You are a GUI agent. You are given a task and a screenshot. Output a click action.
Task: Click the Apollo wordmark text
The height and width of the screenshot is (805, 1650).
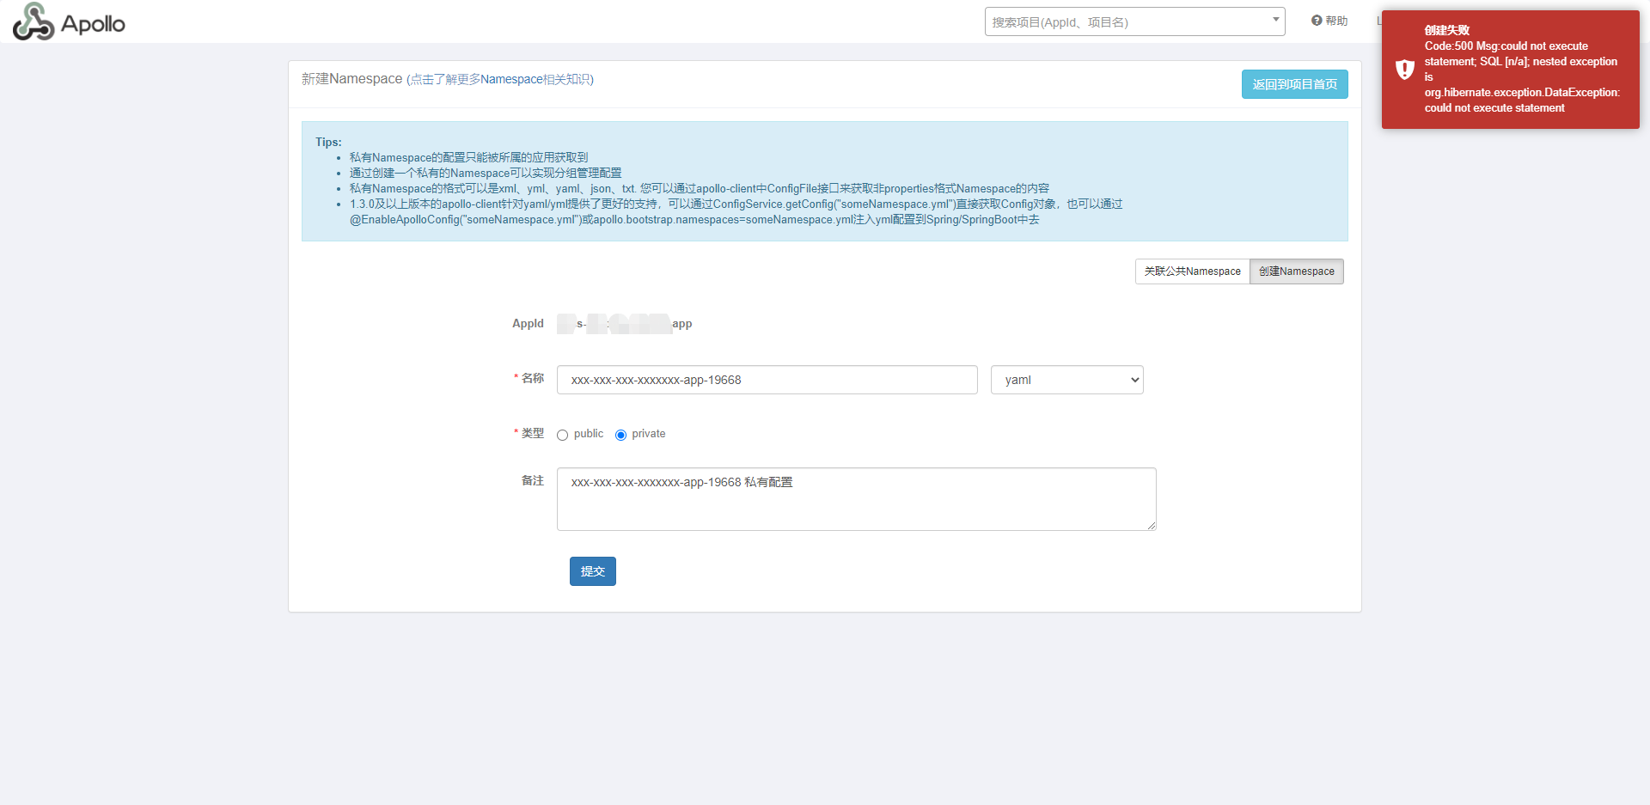point(96,21)
